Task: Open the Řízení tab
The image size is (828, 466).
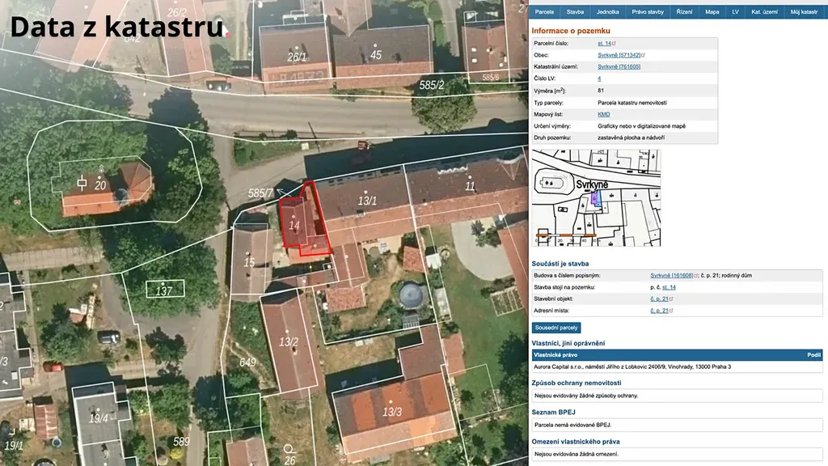Action: pos(684,12)
